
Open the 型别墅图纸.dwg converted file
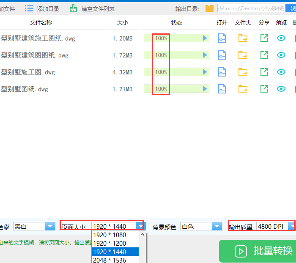[222, 89]
